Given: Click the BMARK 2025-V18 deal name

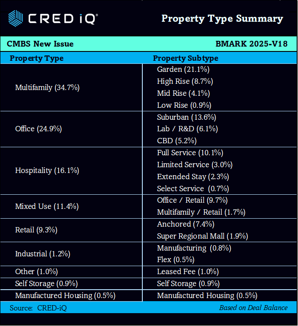Looking at the screenshot, I should [x=251, y=44].
